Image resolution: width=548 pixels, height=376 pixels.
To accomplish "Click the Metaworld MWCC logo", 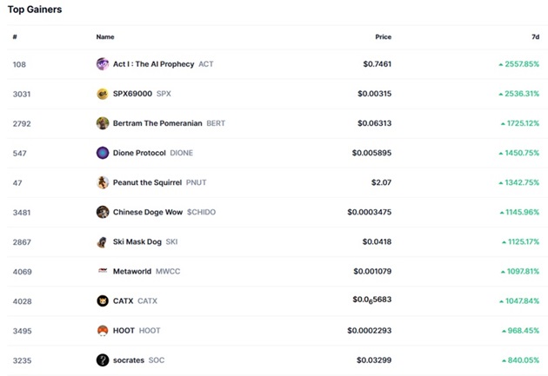I will tap(103, 270).
